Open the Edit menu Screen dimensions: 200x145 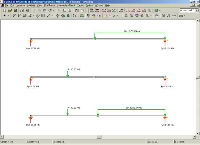(12, 5)
